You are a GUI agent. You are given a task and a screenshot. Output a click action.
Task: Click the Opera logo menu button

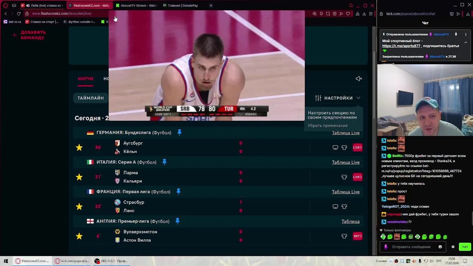point(6,6)
